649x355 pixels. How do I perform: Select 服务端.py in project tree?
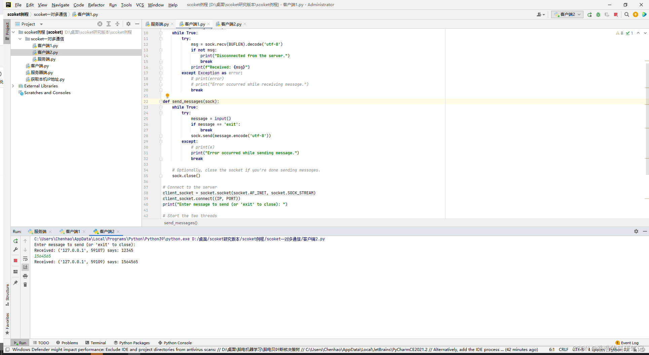(x=46, y=59)
